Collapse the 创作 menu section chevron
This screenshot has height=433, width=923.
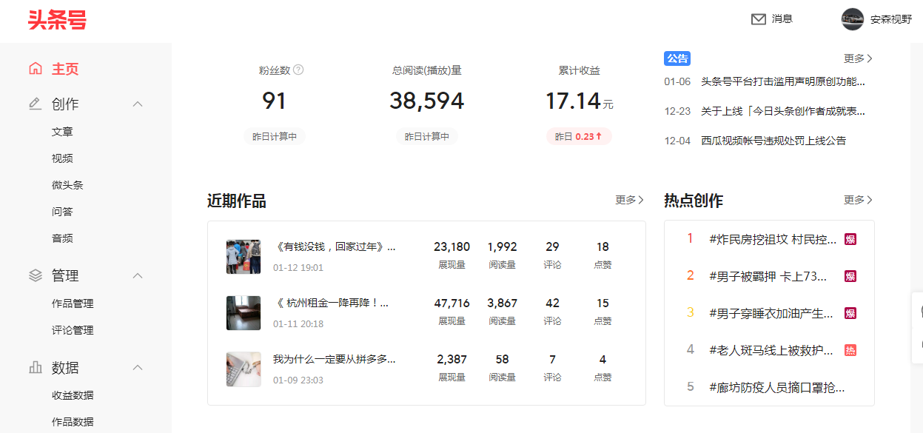(x=138, y=104)
